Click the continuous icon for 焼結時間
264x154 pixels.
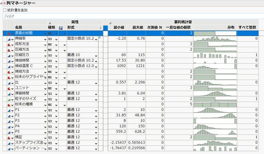[x=9, y=61]
